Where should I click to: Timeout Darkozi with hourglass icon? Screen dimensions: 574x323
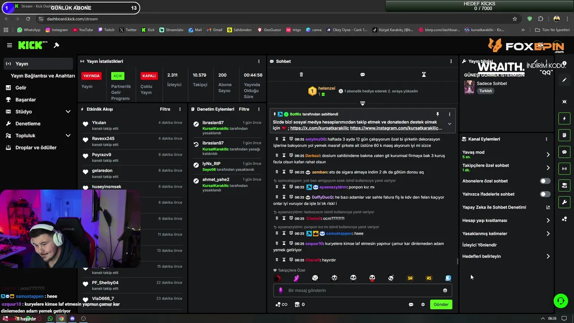tap(284, 155)
